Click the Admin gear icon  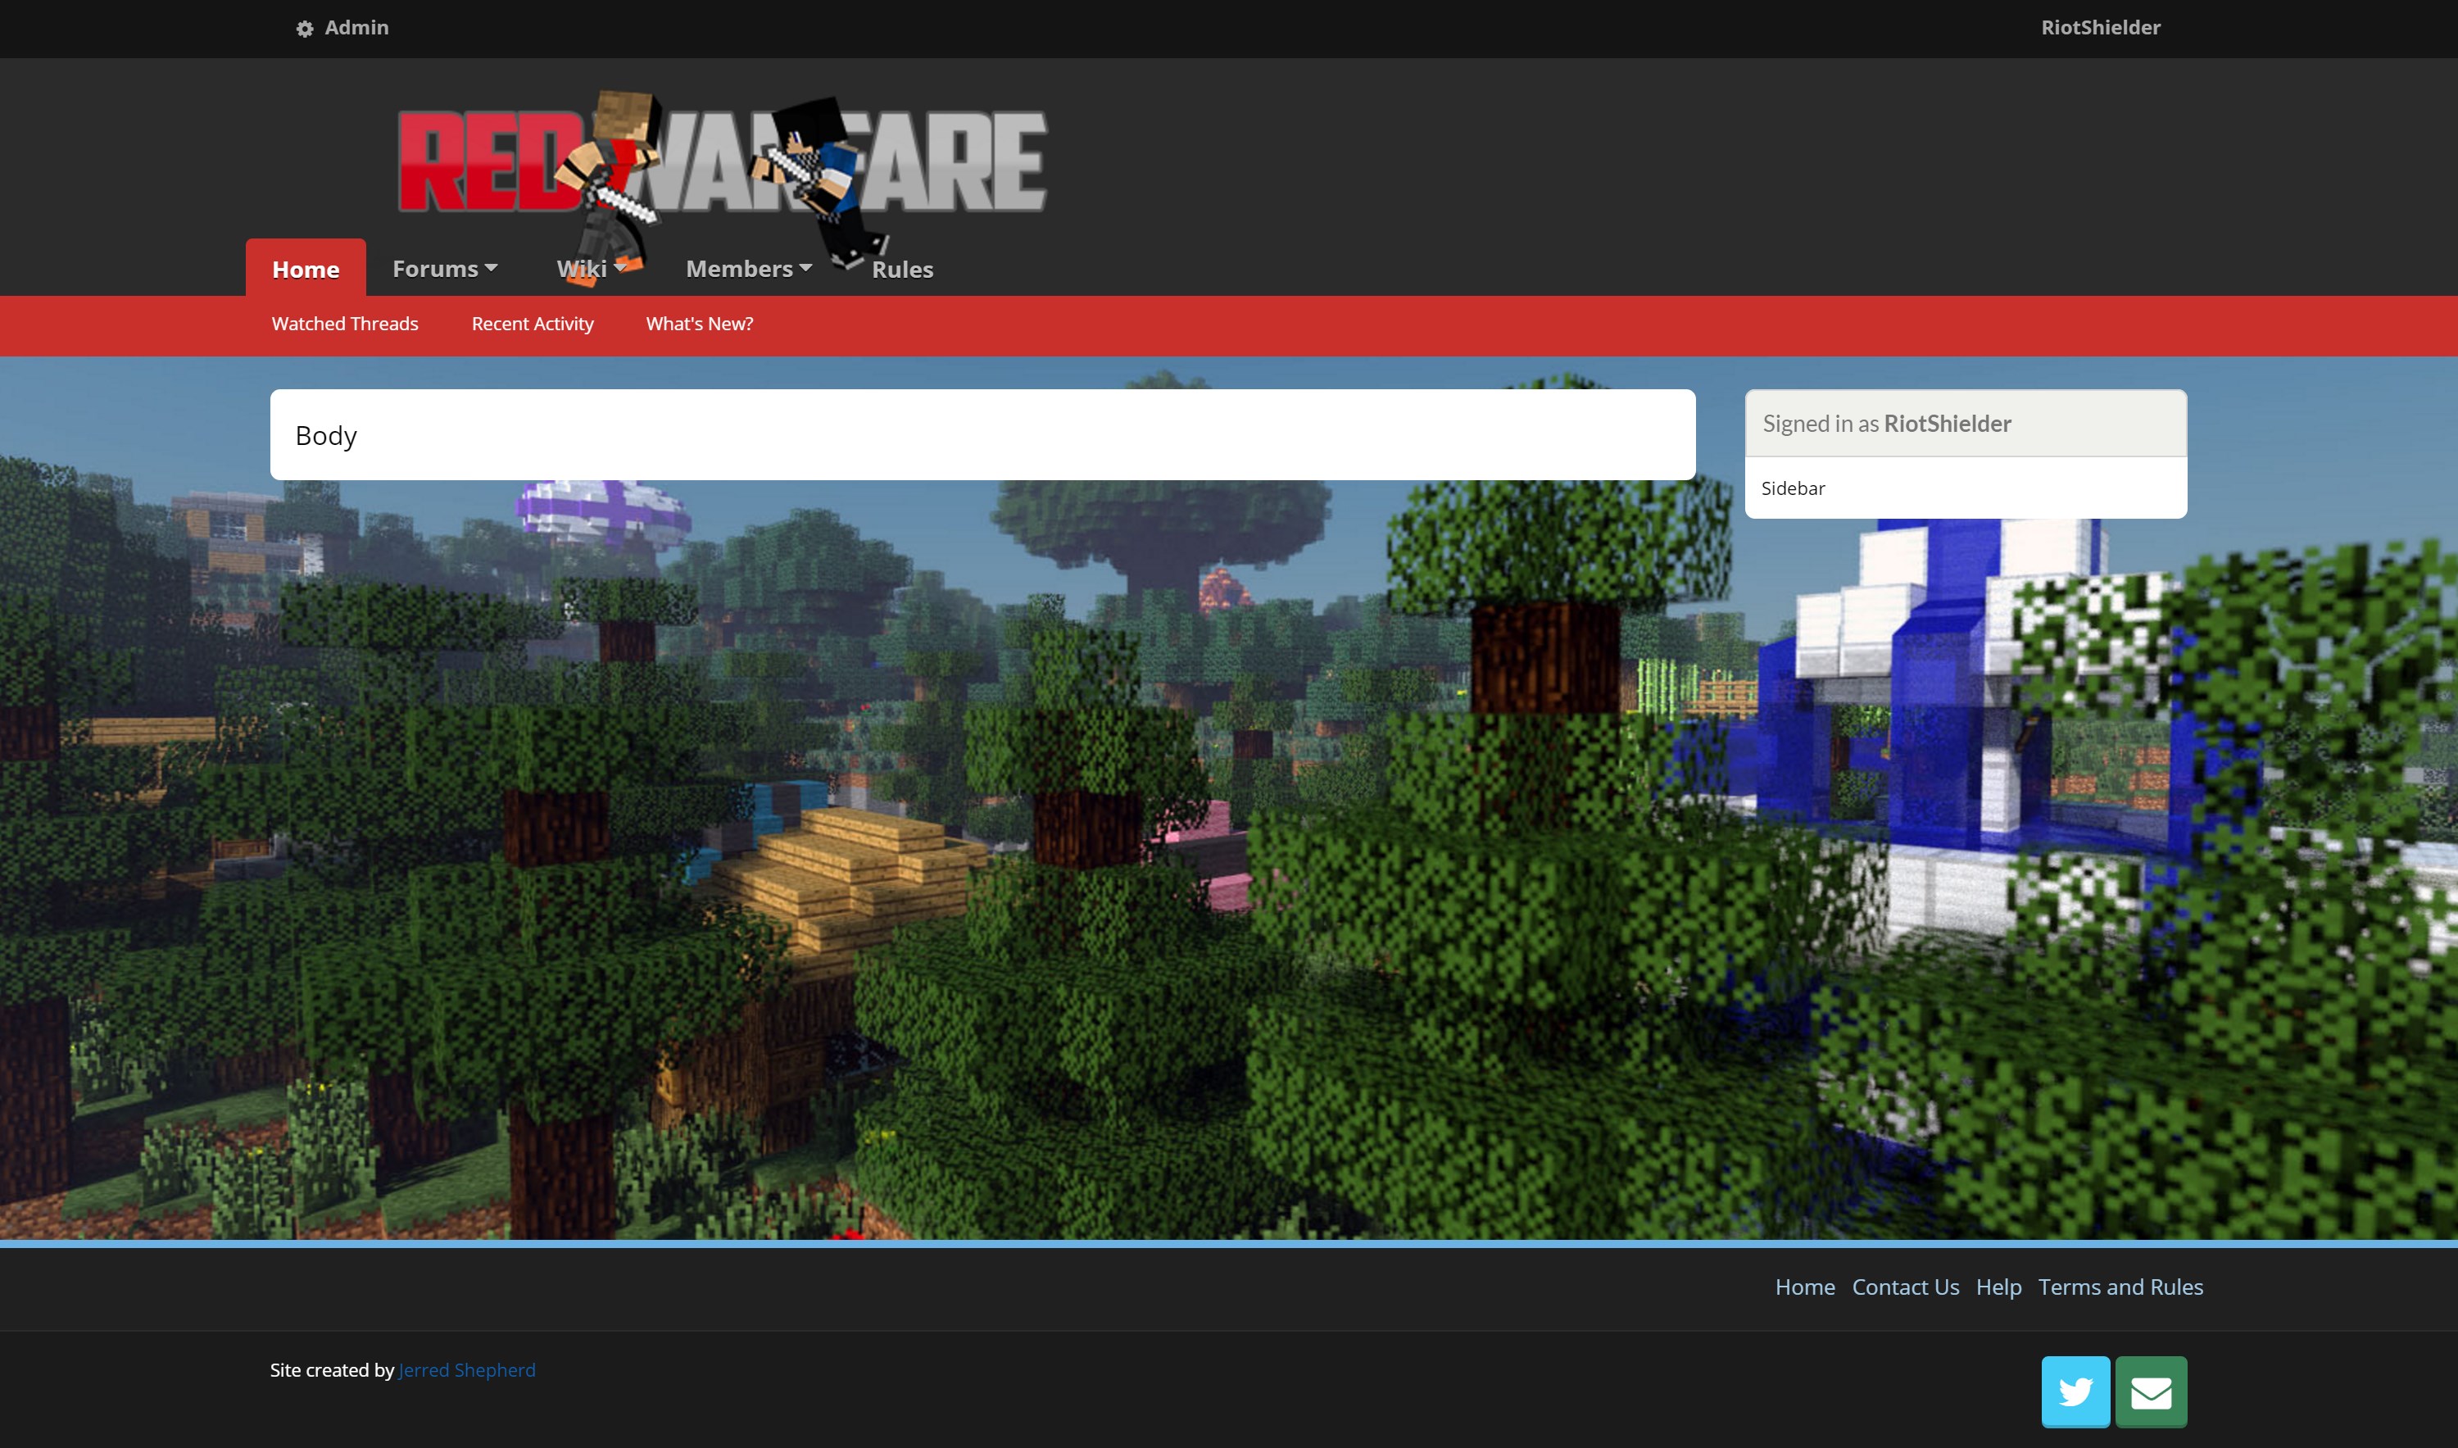coord(304,29)
